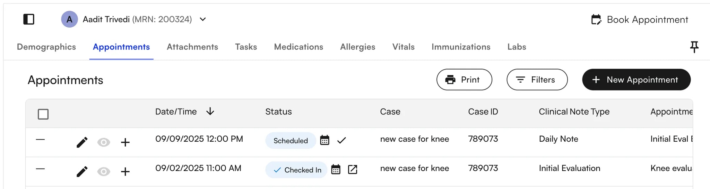Open the Demographics tab
The image size is (710, 189).
46,47
